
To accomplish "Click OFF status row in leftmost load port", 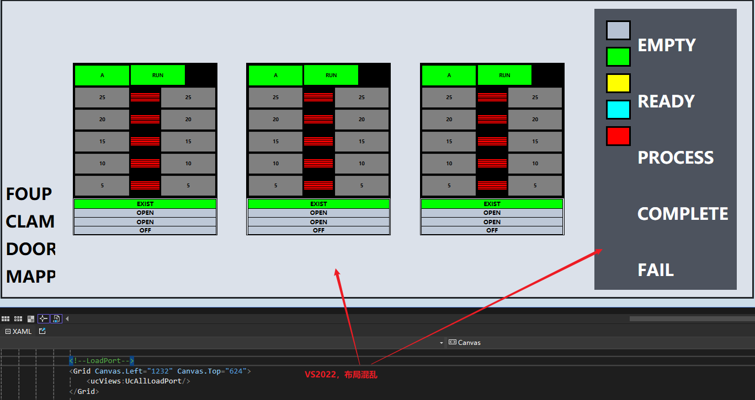I will click(x=145, y=230).
